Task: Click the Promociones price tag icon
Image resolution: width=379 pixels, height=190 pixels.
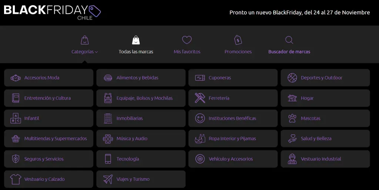Action: (238, 40)
